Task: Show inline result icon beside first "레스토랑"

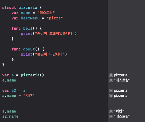Action: tap(111, 80)
